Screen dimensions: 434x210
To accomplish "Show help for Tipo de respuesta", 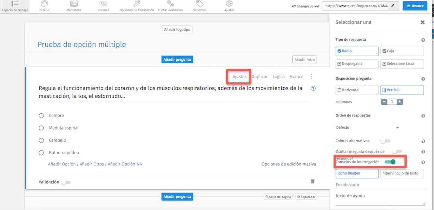I will [423, 40].
